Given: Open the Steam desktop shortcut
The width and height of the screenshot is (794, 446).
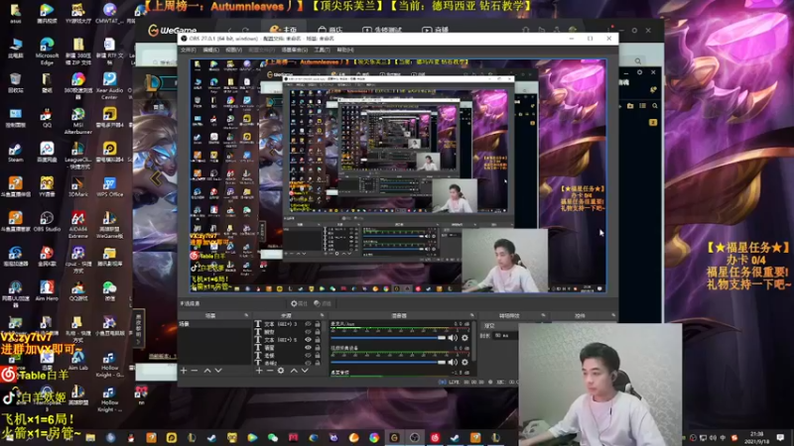Looking at the screenshot, I should point(15,153).
